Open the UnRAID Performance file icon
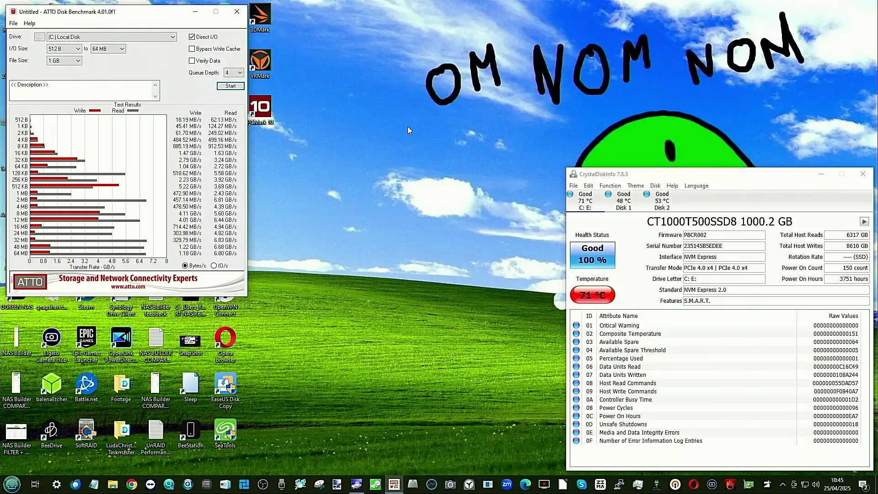This screenshot has width=878, height=494. point(155,437)
